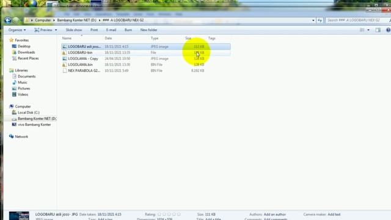Click the change view icon
Viewport: 391px width, 220px height.
(362, 30)
